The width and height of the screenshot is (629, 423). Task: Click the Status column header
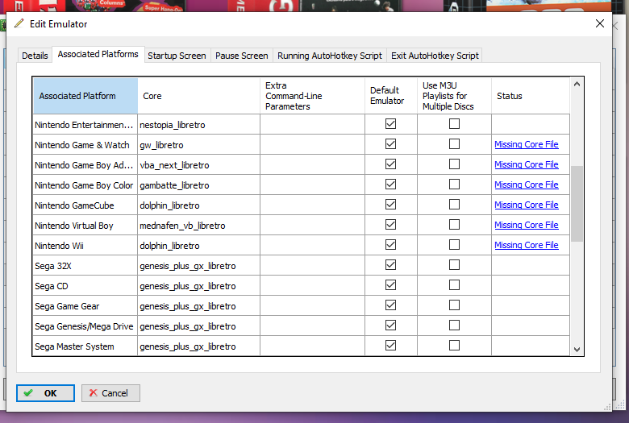(531, 96)
